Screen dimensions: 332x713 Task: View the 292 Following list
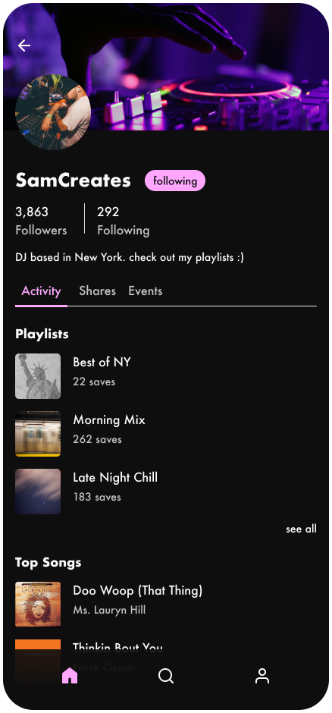[123, 221]
